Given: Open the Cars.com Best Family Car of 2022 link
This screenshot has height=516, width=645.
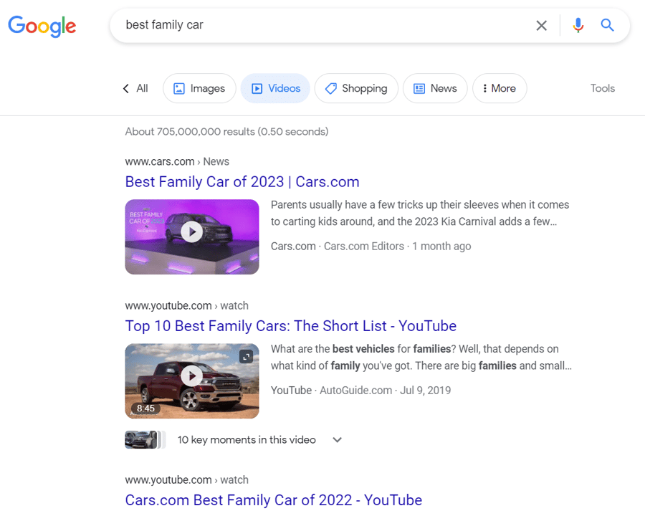Looking at the screenshot, I should pyautogui.click(x=273, y=500).
